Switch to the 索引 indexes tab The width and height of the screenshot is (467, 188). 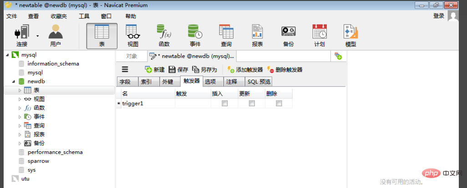(149, 82)
